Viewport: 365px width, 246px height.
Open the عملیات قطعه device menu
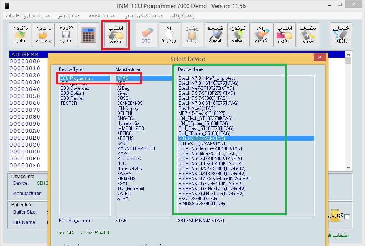[102, 16]
